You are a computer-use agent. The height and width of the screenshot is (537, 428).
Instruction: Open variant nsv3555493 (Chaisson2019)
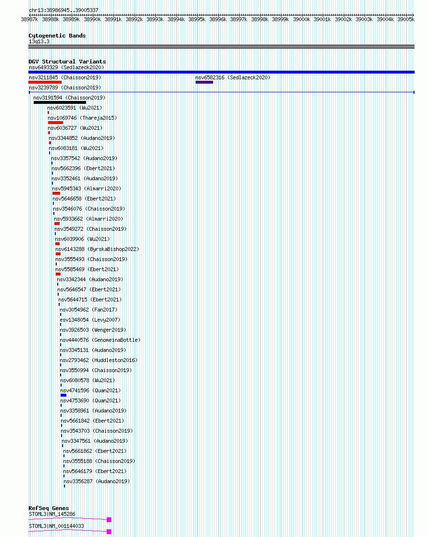91,260
